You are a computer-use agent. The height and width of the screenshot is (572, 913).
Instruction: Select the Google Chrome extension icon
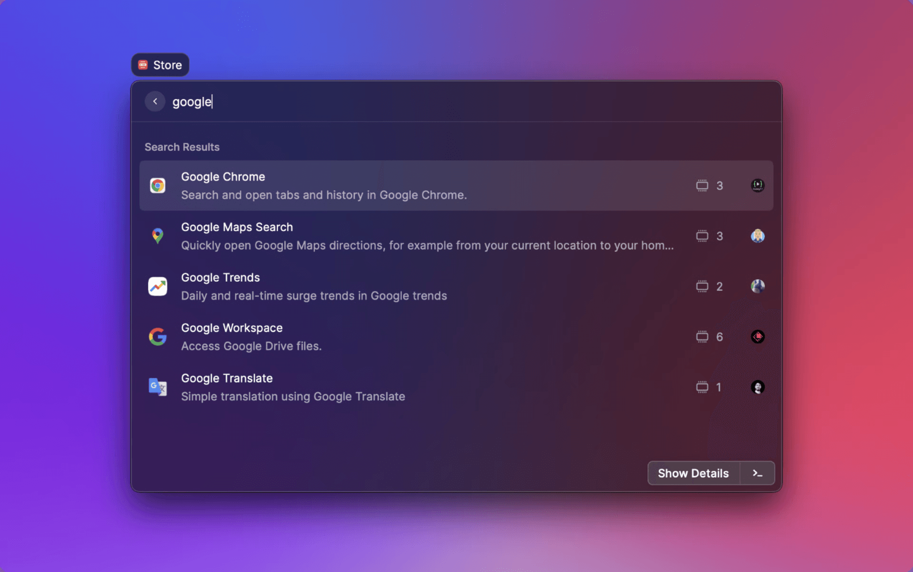tap(157, 186)
